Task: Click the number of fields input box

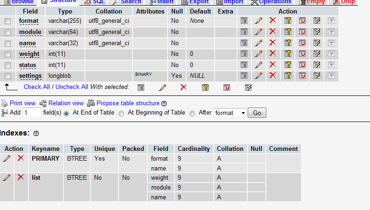Action: tap(32, 113)
